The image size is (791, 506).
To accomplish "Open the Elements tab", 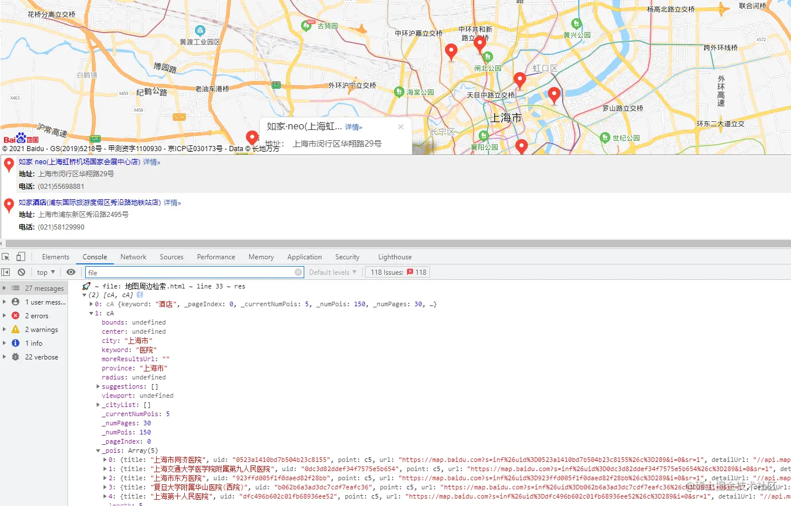I will coord(55,257).
